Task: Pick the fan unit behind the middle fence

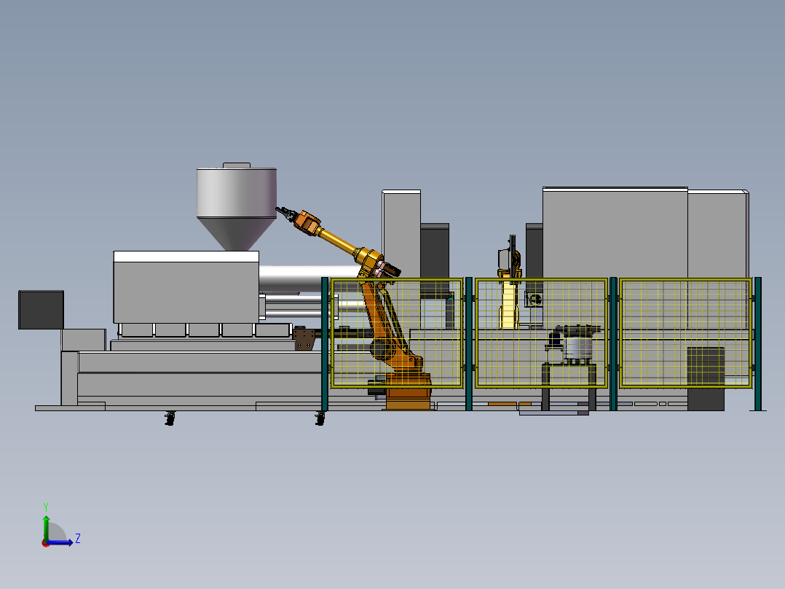Action: click(x=534, y=300)
